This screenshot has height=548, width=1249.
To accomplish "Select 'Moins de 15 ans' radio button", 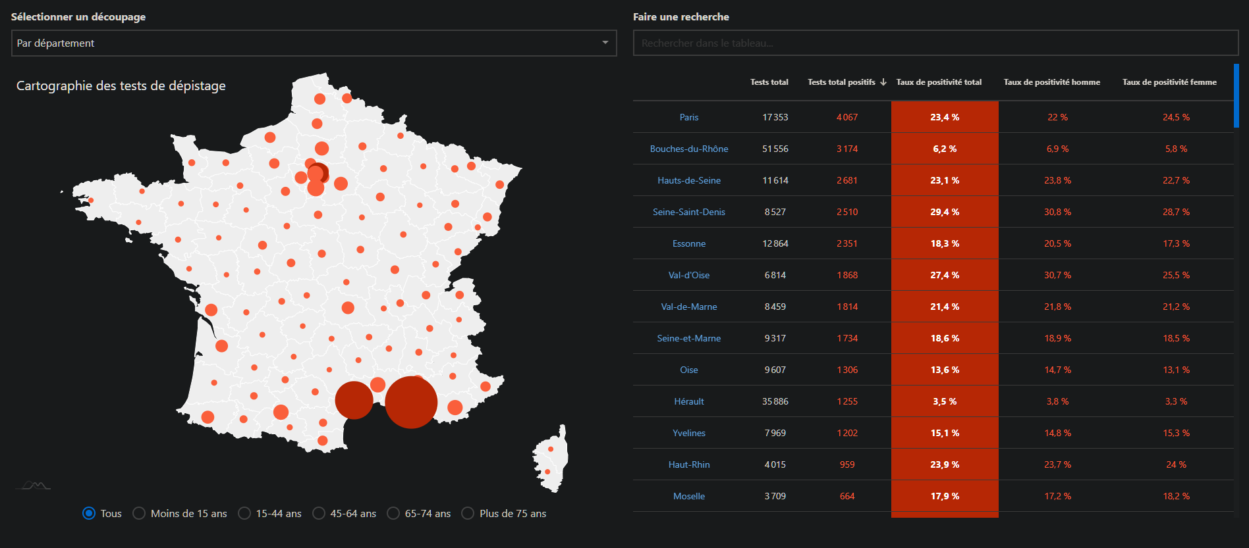I will [x=139, y=513].
